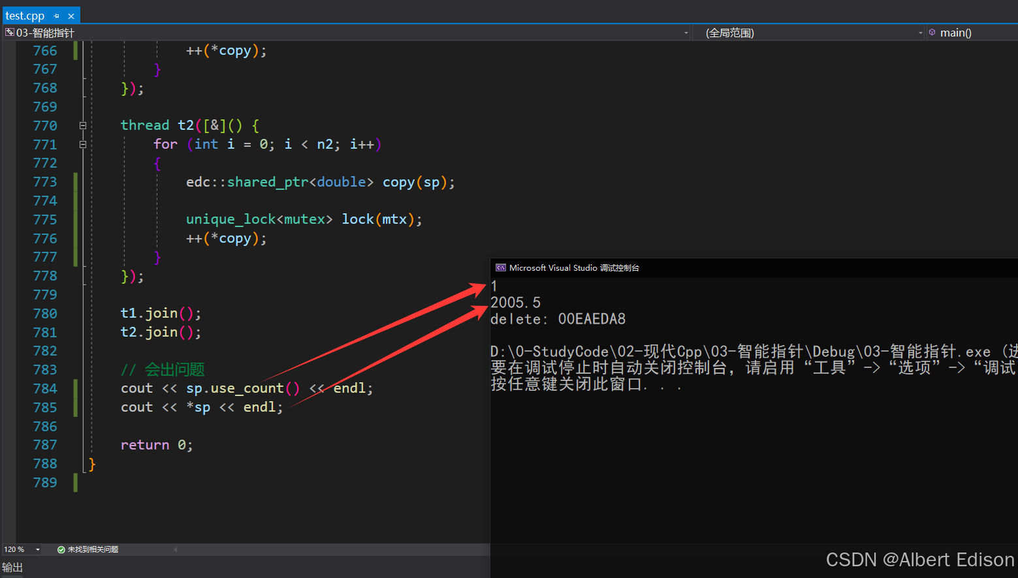1018x578 pixels.
Task: Click the green checkmark status icon
Action: point(61,549)
